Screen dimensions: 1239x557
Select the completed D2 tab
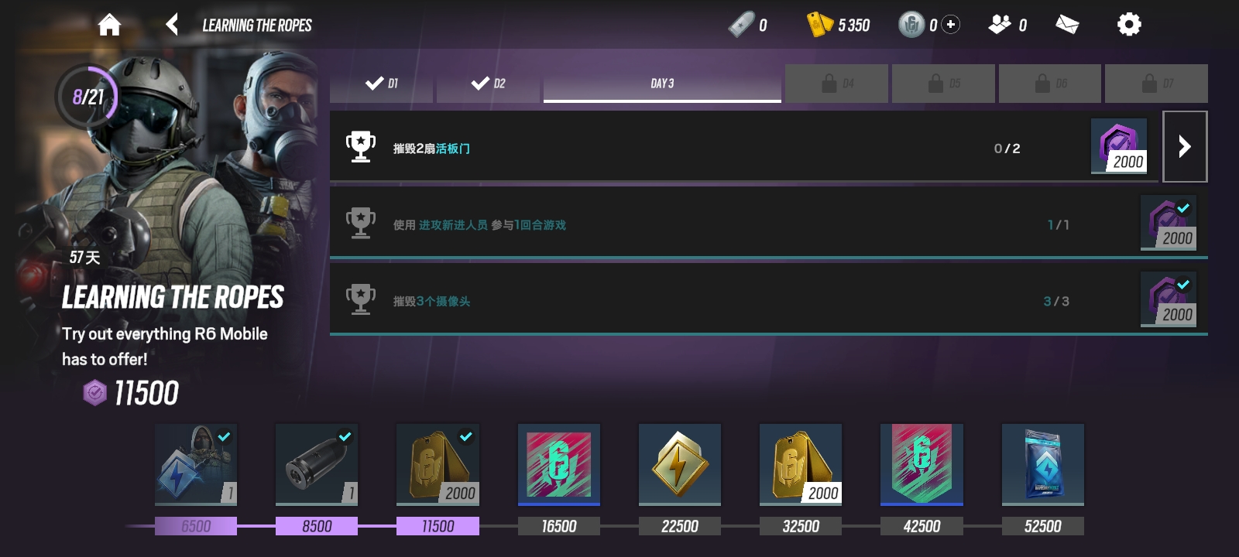[488, 83]
